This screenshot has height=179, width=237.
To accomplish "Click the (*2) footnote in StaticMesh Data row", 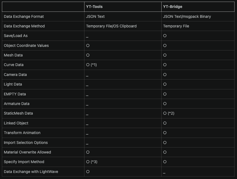I will coord(171,113).
